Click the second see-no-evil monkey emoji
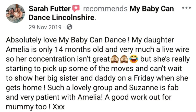Screen dimensions: 196x112 click(x=124, y=59)
